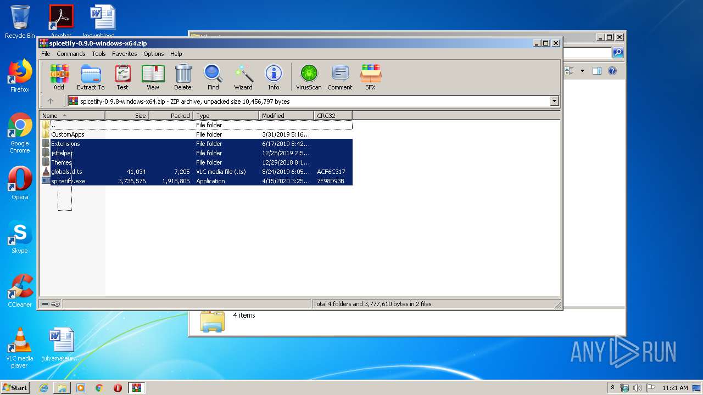This screenshot has width=703, height=395.
Task: Open the View file tool
Action: coord(153,77)
